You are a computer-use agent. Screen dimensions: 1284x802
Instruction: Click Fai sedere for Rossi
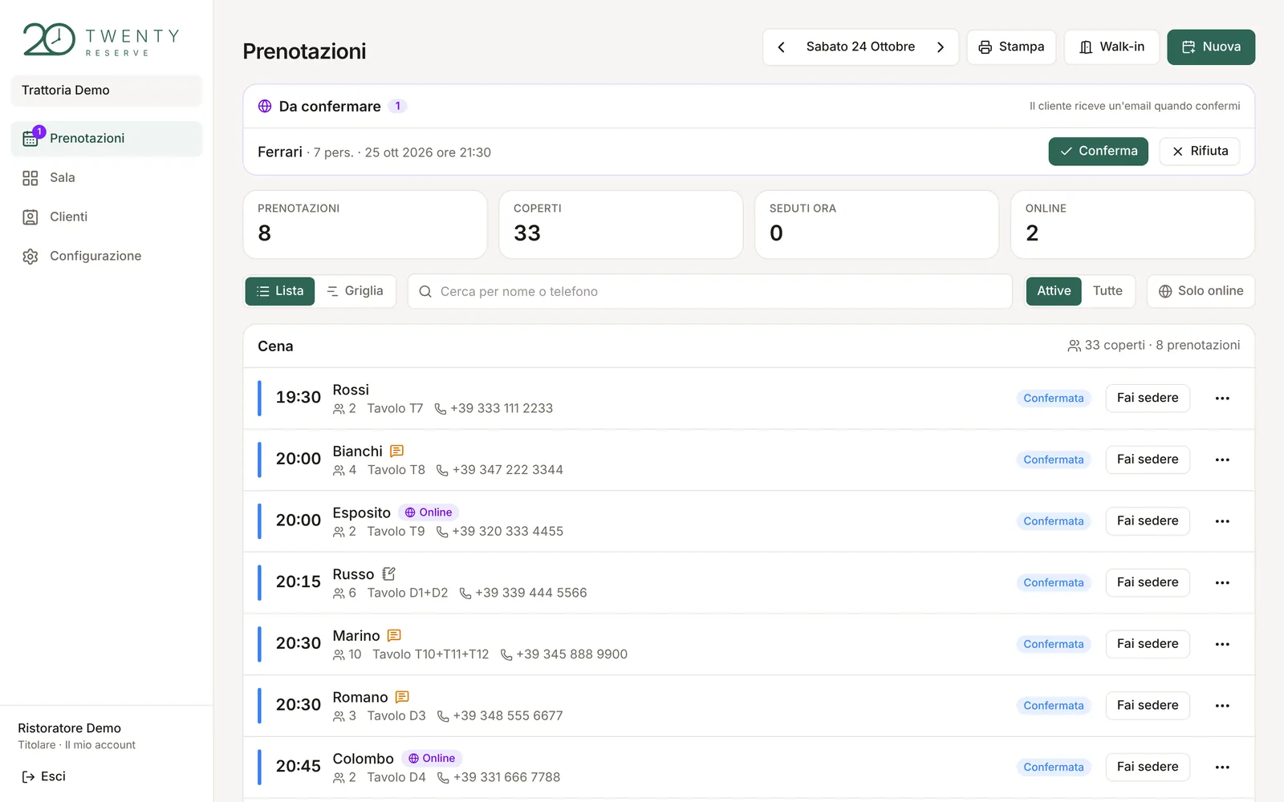click(1148, 399)
